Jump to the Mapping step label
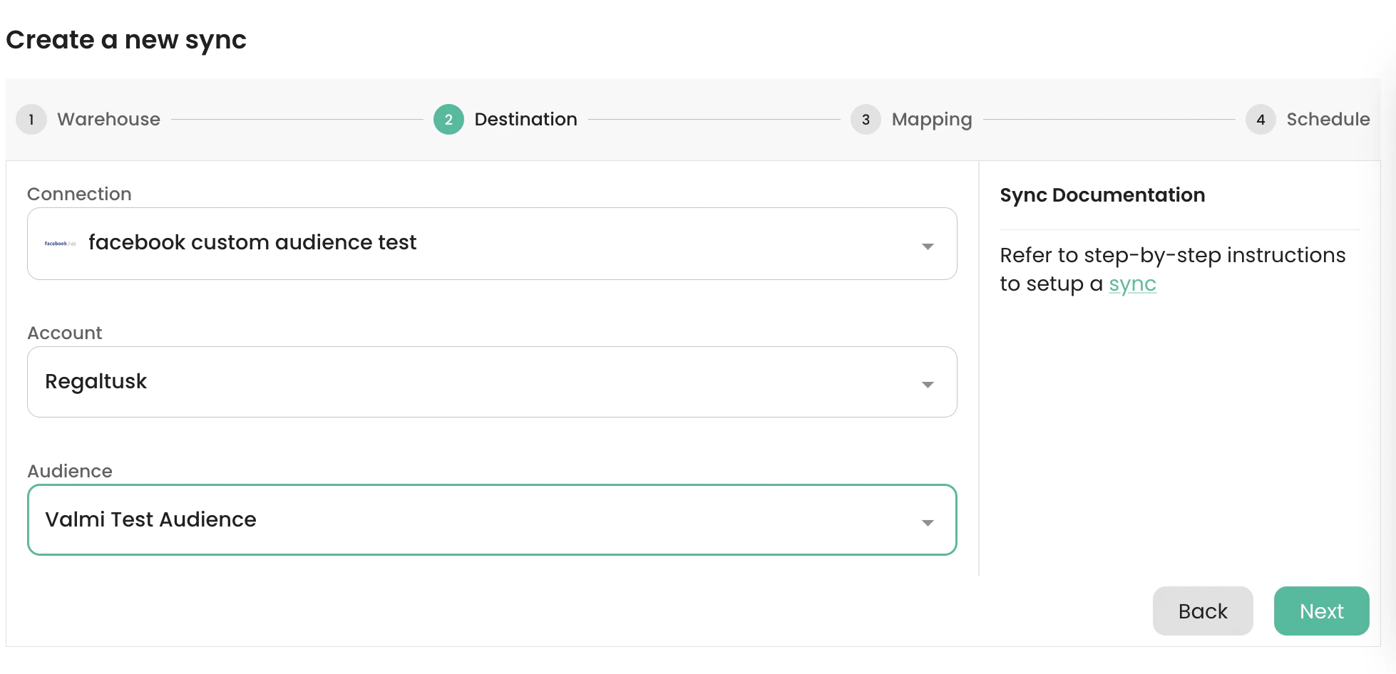This screenshot has height=674, width=1396. coord(931,120)
